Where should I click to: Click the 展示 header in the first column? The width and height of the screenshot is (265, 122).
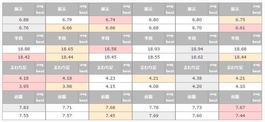(x=19, y=9)
